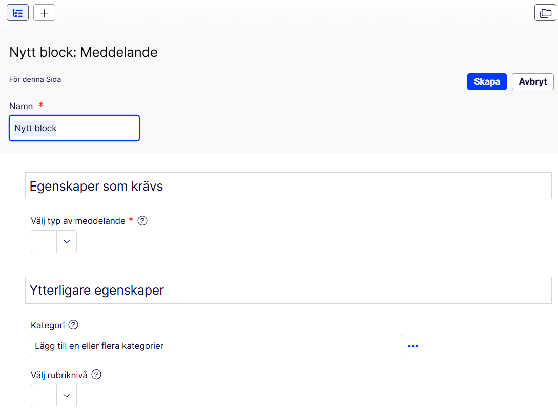Screen dimensions: 558x414
Task: Select the Egenskaper som krävs section header
Action: 288,186
